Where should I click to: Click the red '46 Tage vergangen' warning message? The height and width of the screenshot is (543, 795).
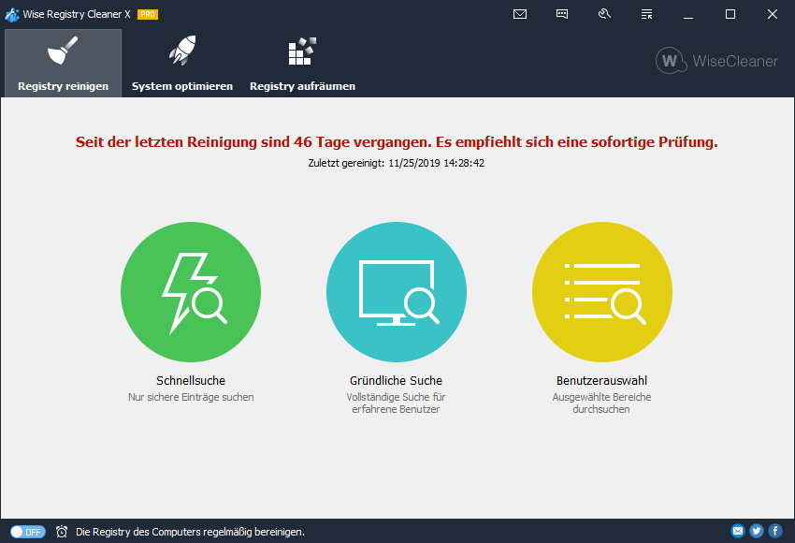[x=397, y=142]
